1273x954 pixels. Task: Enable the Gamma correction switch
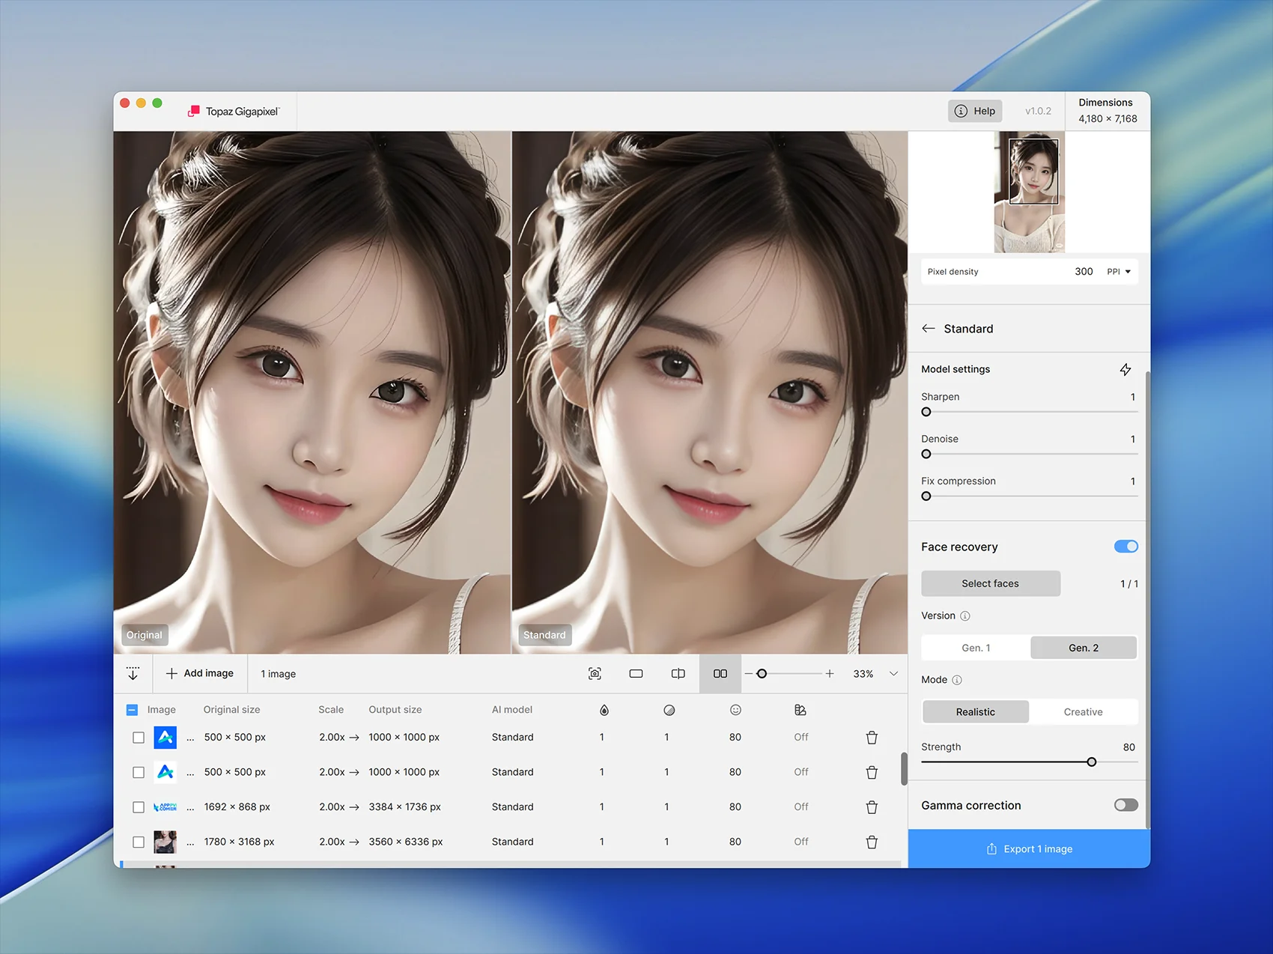click(1125, 805)
